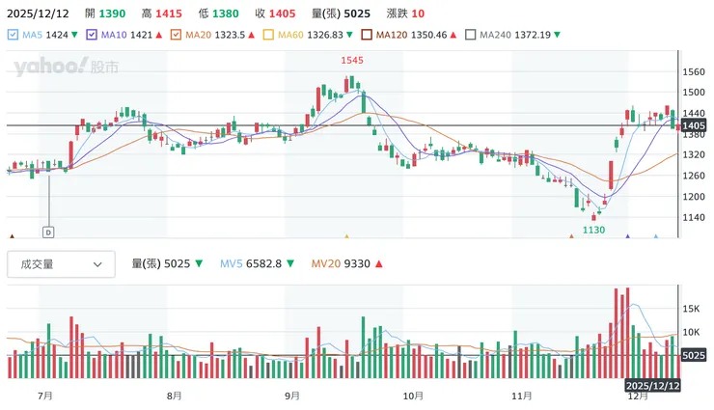Click the dark blue triangle event marker
714x410 pixels.
tap(627, 235)
